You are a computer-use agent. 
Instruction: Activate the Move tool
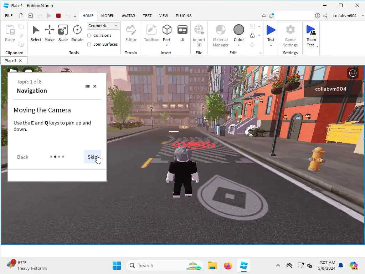[49, 33]
